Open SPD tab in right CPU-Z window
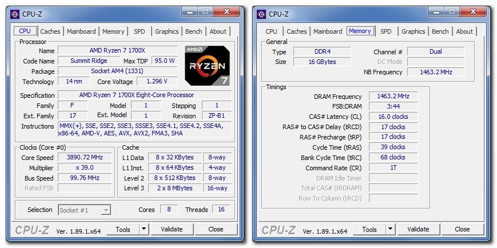 pyautogui.click(x=385, y=31)
